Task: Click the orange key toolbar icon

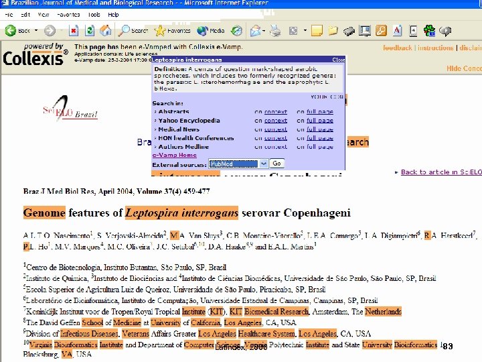Action: [381, 31]
